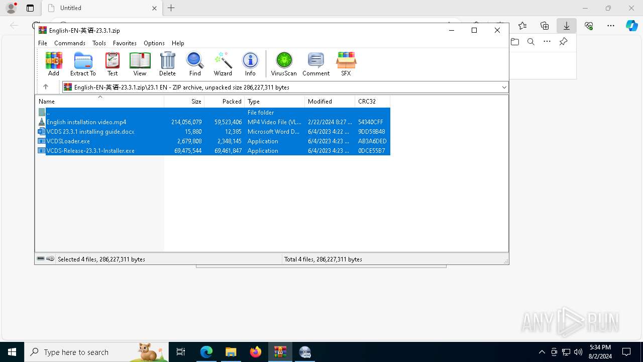The height and width of the screenshot is (362, 643).
Task: Show hidden system tray icons
Action: tap(542, 352)
